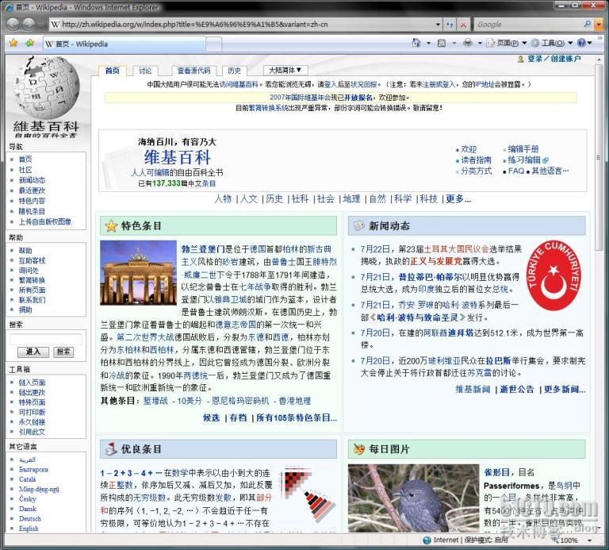
Task: Open a new blank browser tab
Action: (213, 44)
